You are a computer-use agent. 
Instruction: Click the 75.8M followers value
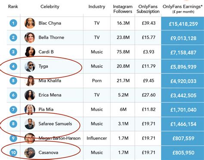tap(123, 52)
